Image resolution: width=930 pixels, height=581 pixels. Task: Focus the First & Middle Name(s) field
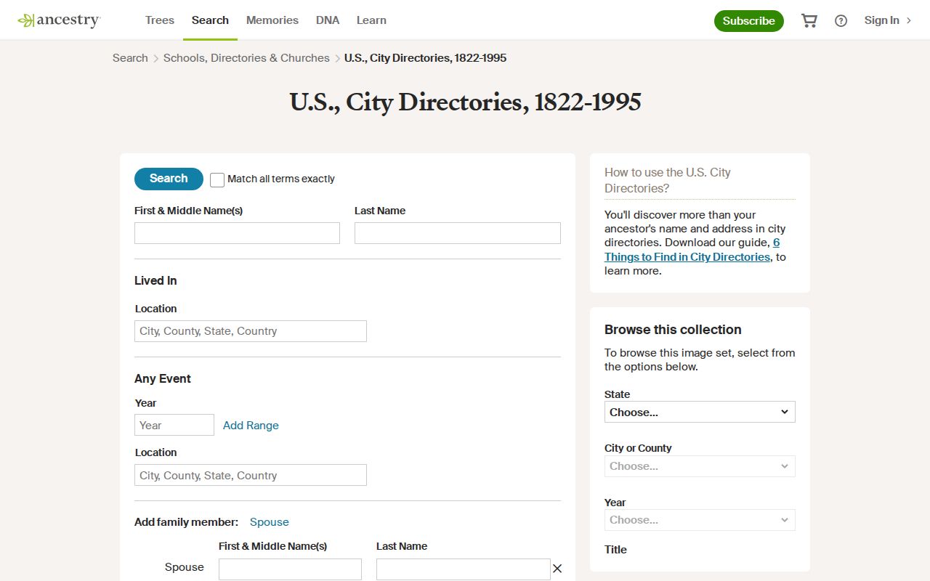click(237, 233)
